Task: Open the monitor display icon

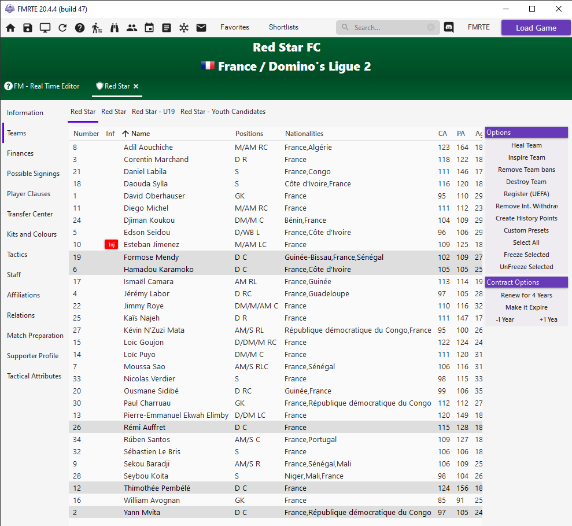Action: point(45,28)
